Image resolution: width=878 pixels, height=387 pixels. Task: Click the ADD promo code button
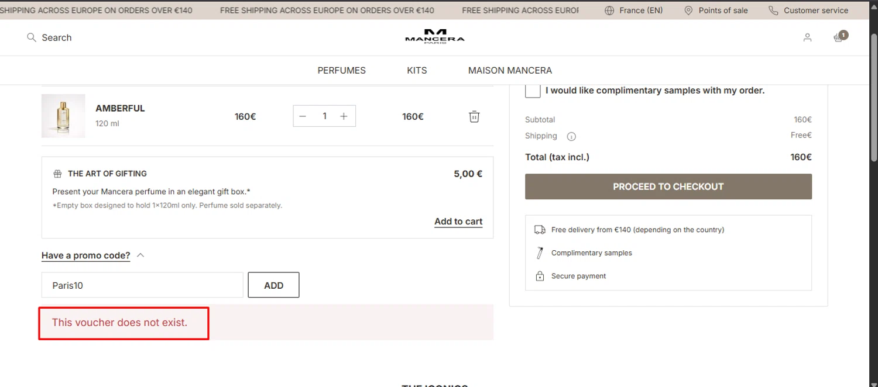click(x=273, y=285)
